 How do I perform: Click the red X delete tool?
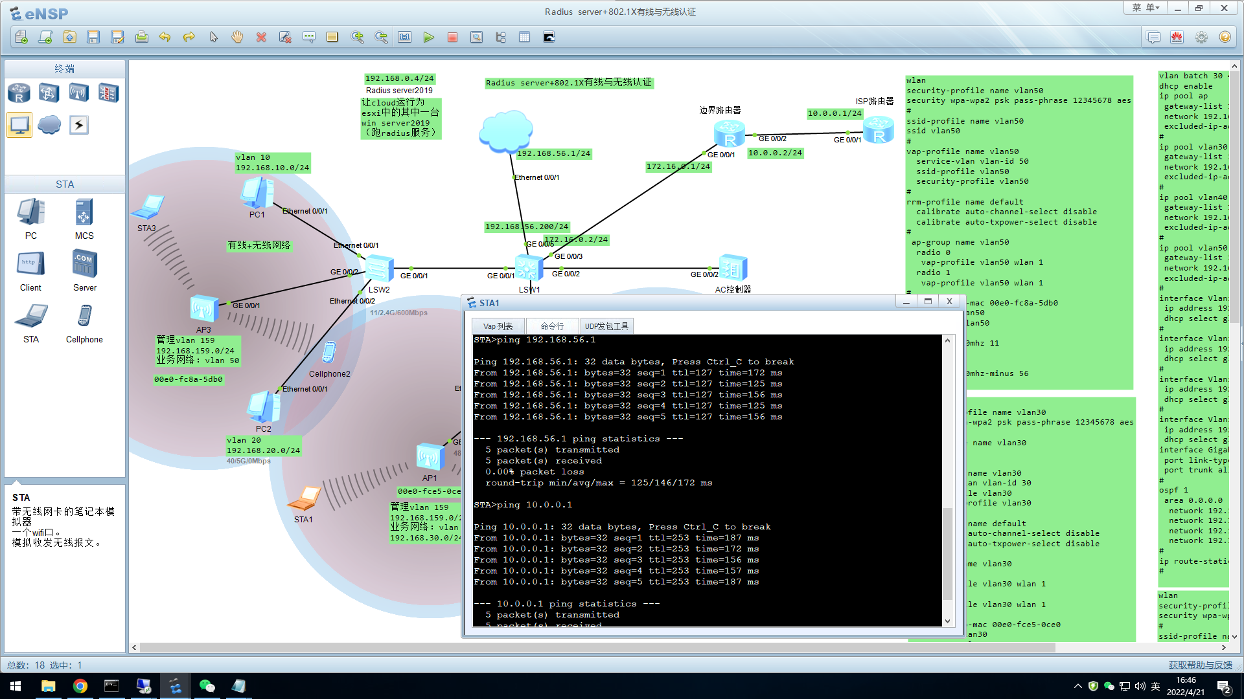pos(261,38)
